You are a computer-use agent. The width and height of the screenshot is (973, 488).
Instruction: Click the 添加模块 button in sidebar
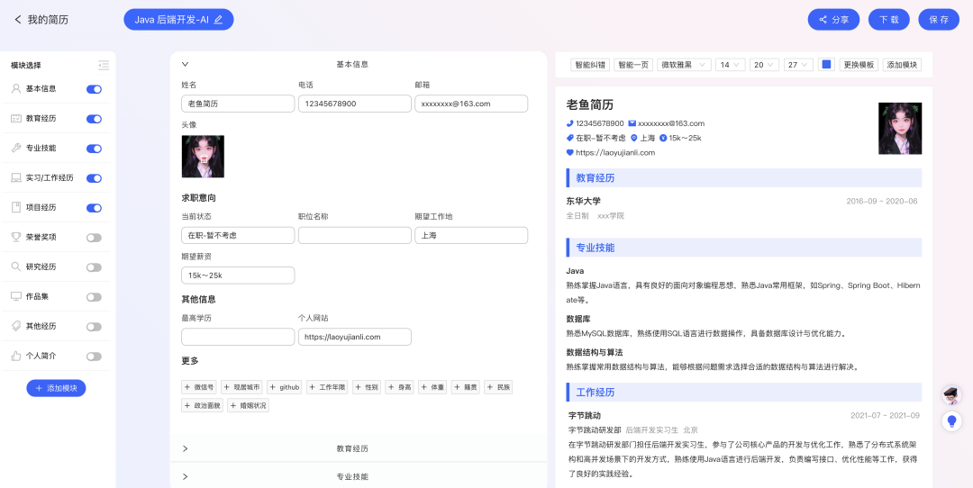pos(56,388)
